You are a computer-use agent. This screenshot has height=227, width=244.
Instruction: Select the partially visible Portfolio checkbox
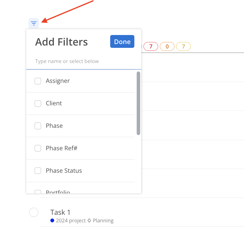coord(38,192)
